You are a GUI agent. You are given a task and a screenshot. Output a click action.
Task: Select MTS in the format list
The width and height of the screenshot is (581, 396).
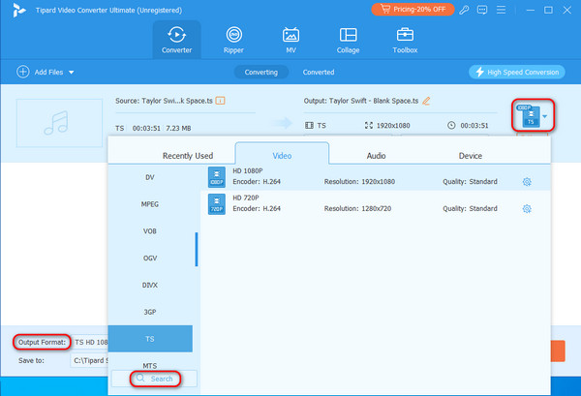coord(150,365)
